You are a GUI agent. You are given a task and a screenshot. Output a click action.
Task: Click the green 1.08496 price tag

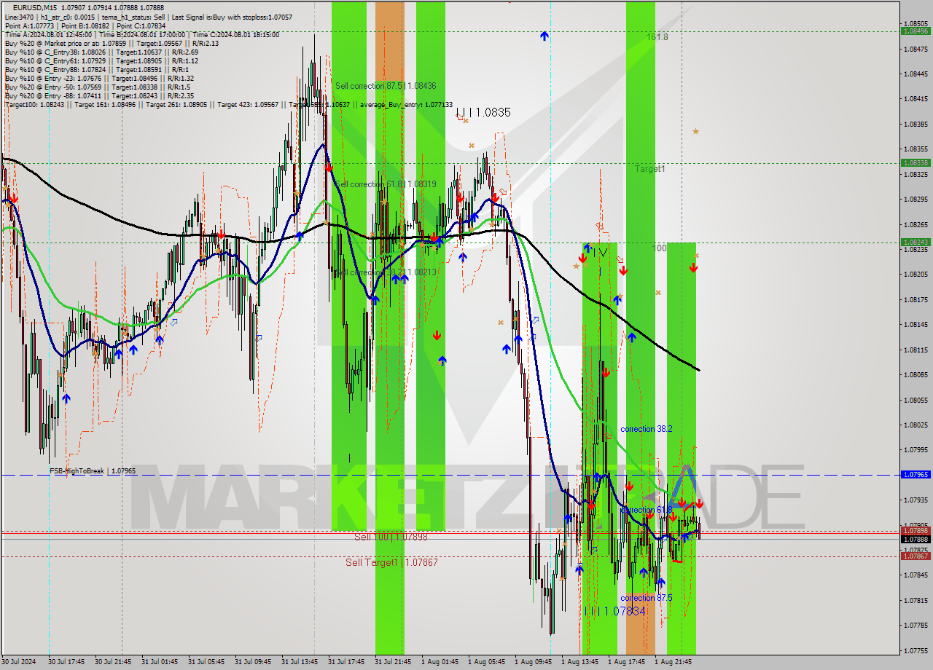[916, 31]
